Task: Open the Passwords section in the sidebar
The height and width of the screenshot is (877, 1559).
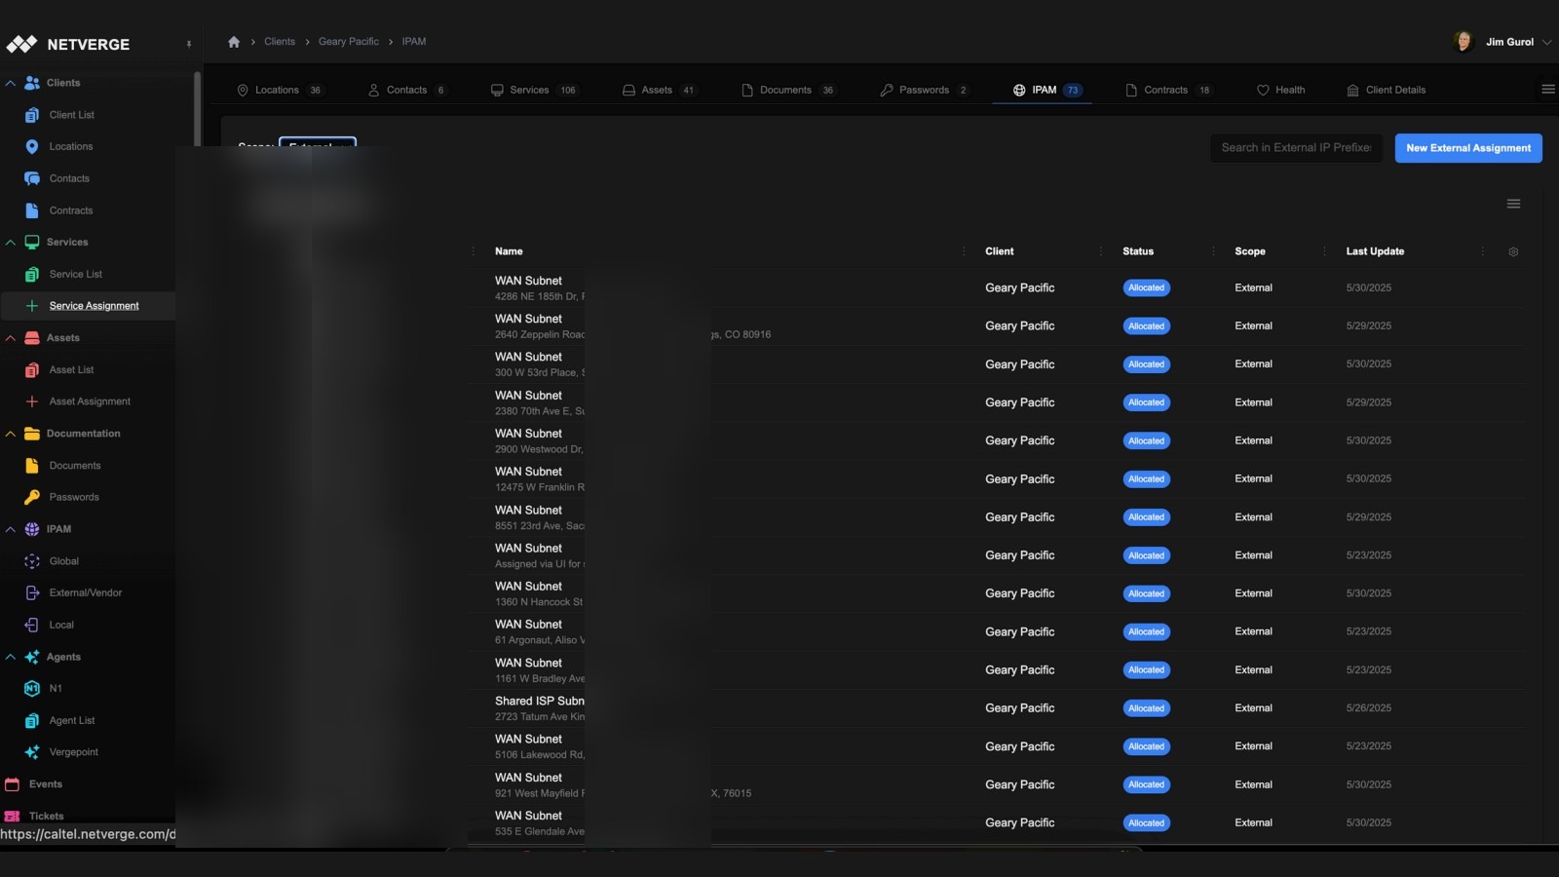Action: pos(73,497)
